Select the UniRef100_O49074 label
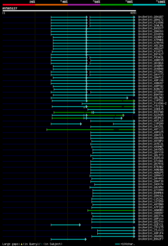Image resolution: width=168 pixels, height=246 pixels. tap(151, 184)
